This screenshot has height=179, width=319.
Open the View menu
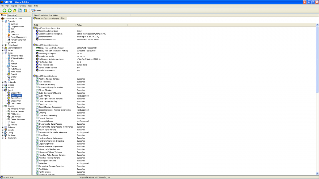(x=7, y=6)
